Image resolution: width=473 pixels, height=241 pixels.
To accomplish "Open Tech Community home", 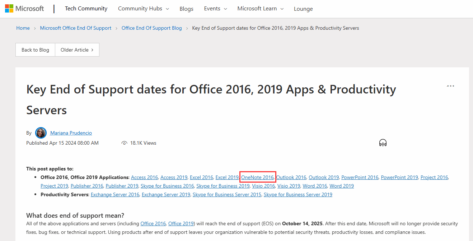I will click(x=86, y=9).
